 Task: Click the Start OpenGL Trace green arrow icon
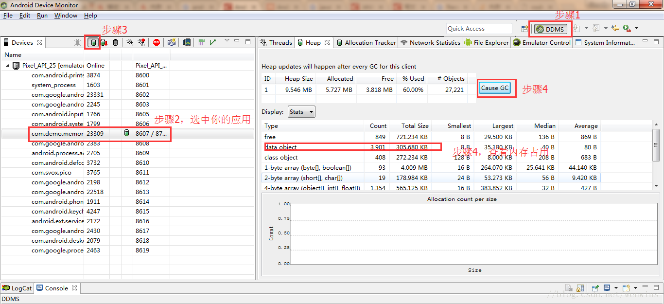pyautogui.click(x=213, y=42)
